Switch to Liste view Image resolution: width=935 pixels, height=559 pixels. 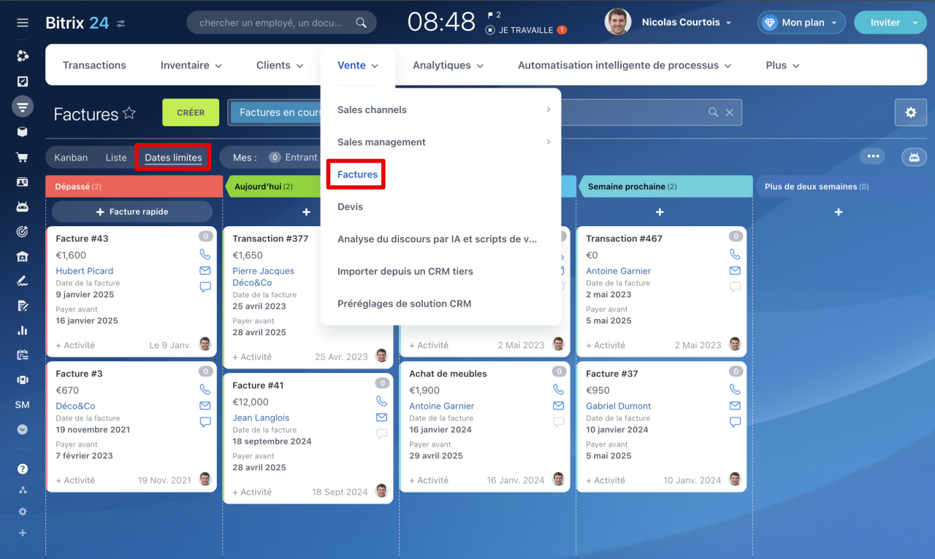(116, 158)
